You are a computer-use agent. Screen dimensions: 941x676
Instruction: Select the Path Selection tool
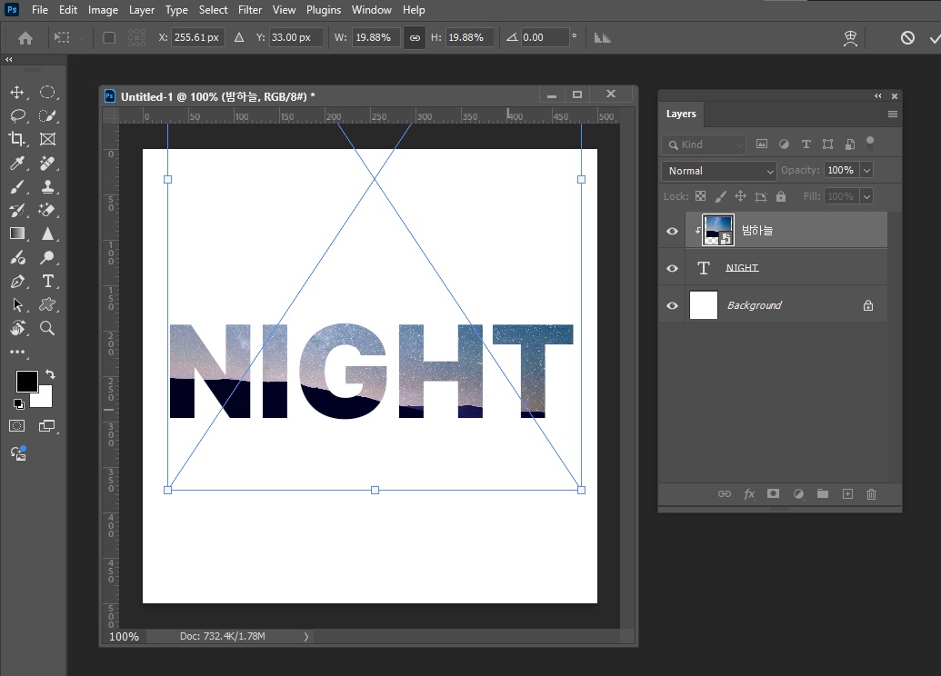[17, 304]
